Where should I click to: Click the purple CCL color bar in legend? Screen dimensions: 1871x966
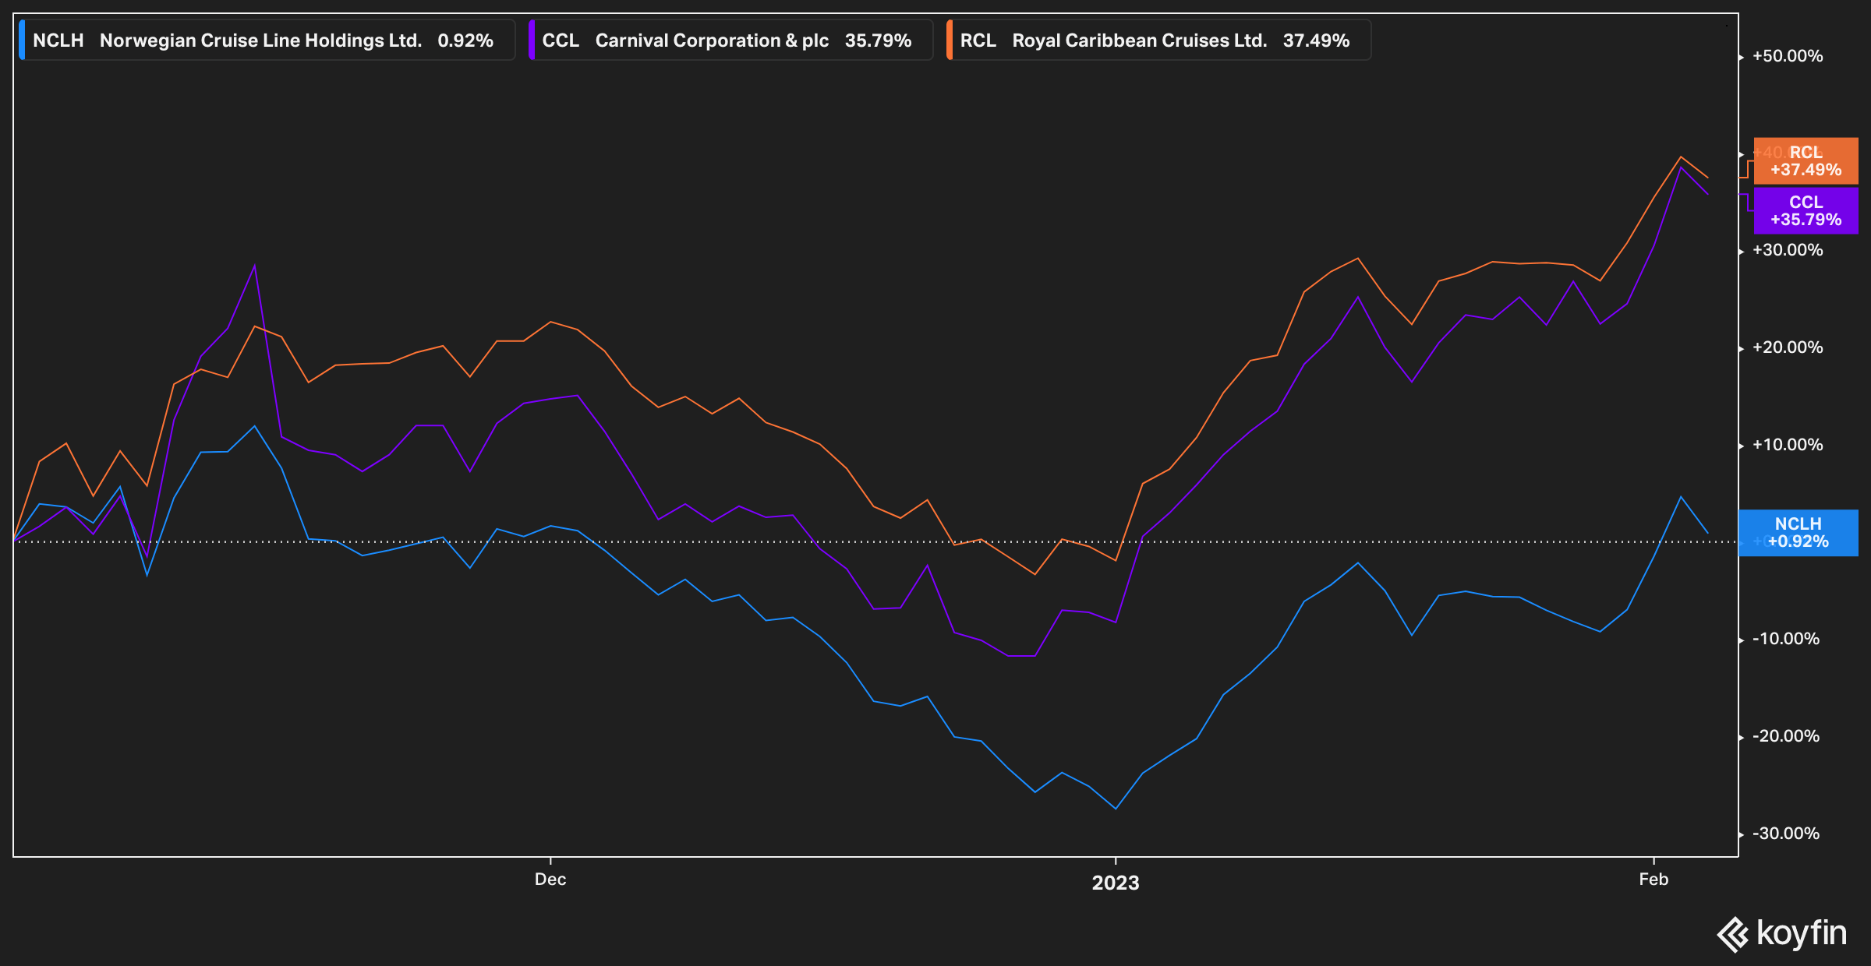[x=531, y=41]
